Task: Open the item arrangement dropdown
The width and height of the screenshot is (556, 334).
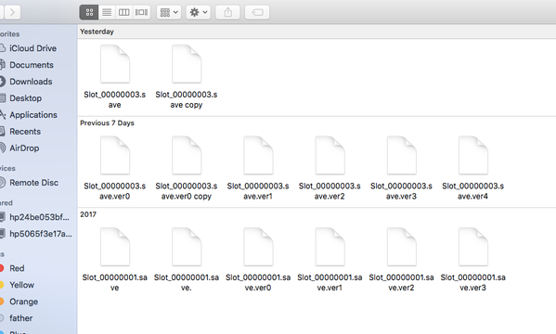Action: pos(169,12)
